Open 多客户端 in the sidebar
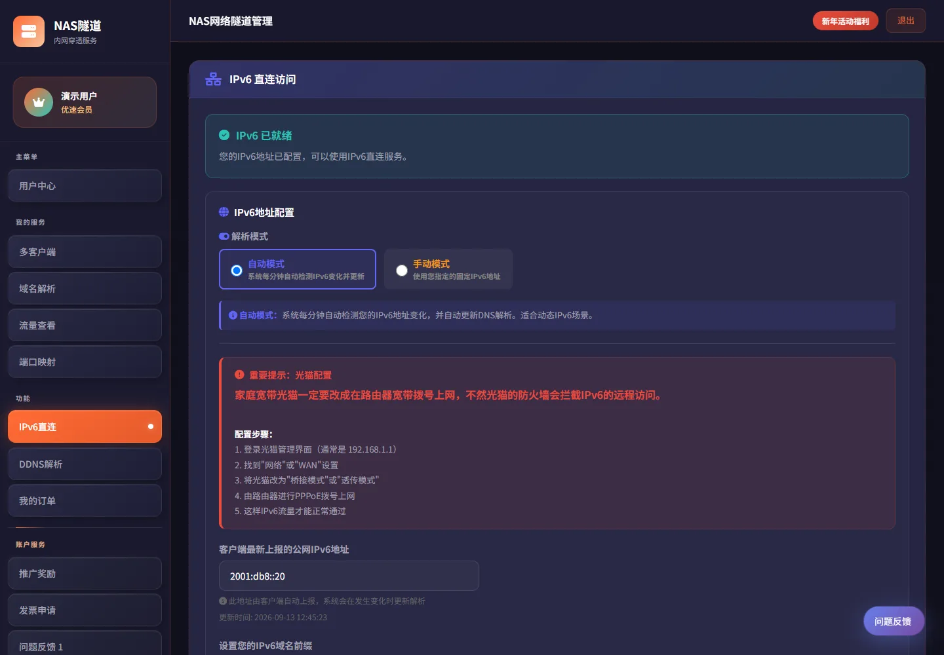Viewport: 944px width, 655px height. pos(85,252)
